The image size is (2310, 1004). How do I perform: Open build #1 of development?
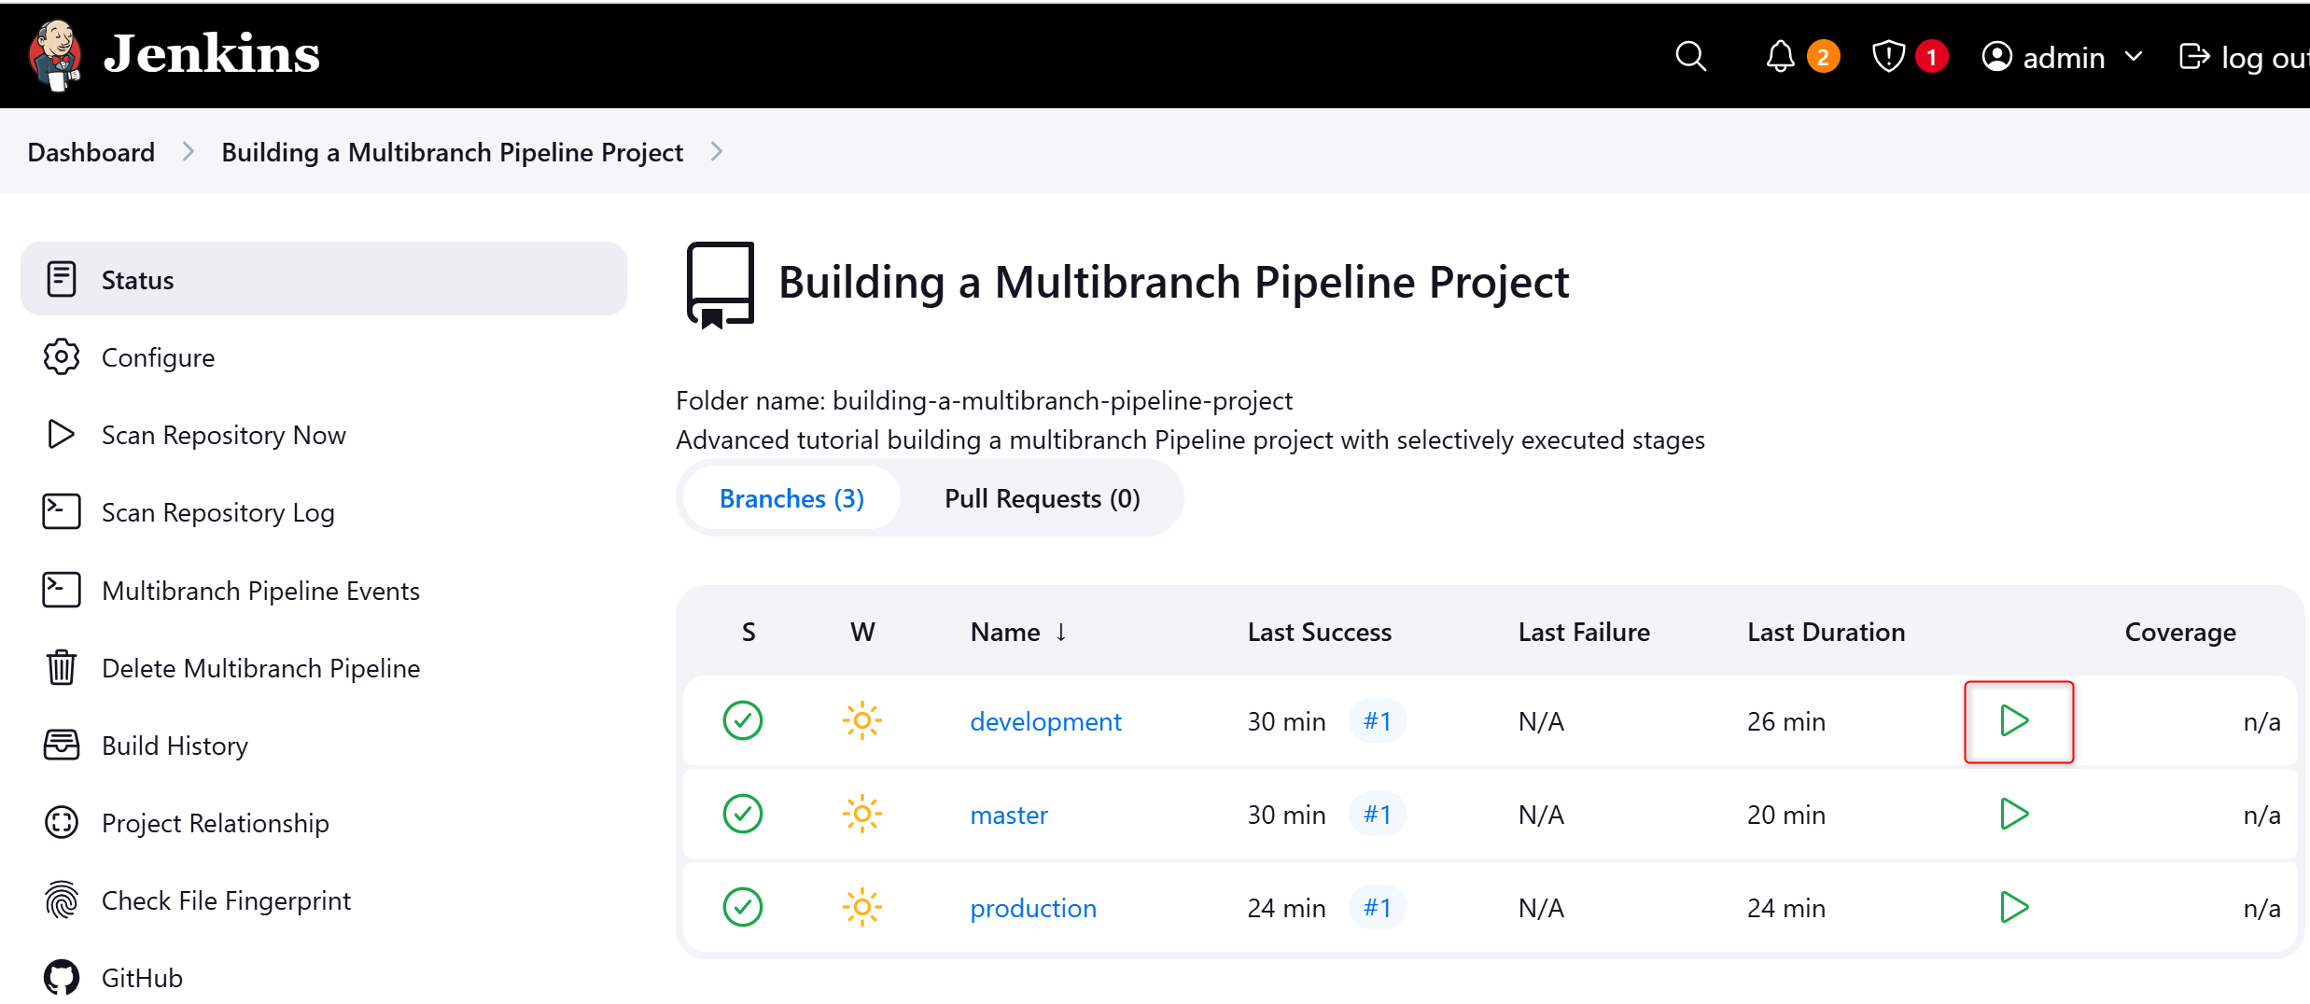click(1378, 720)
